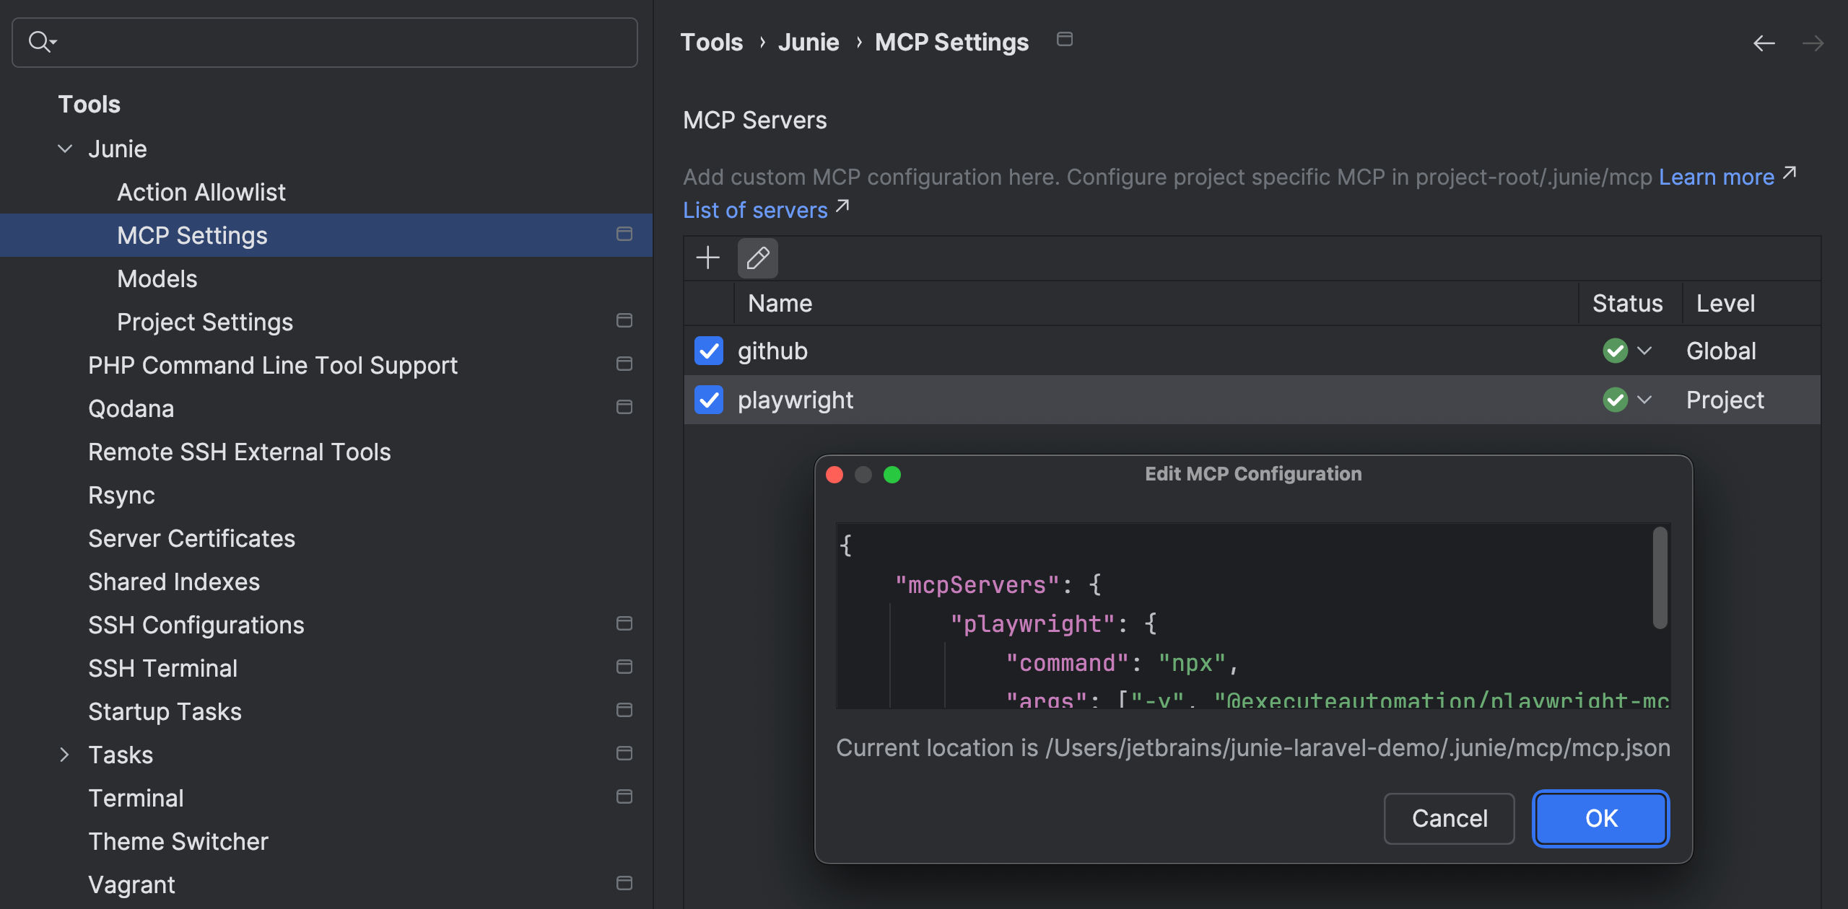
Task: Open Qodana settings
Action: (131, 408)
